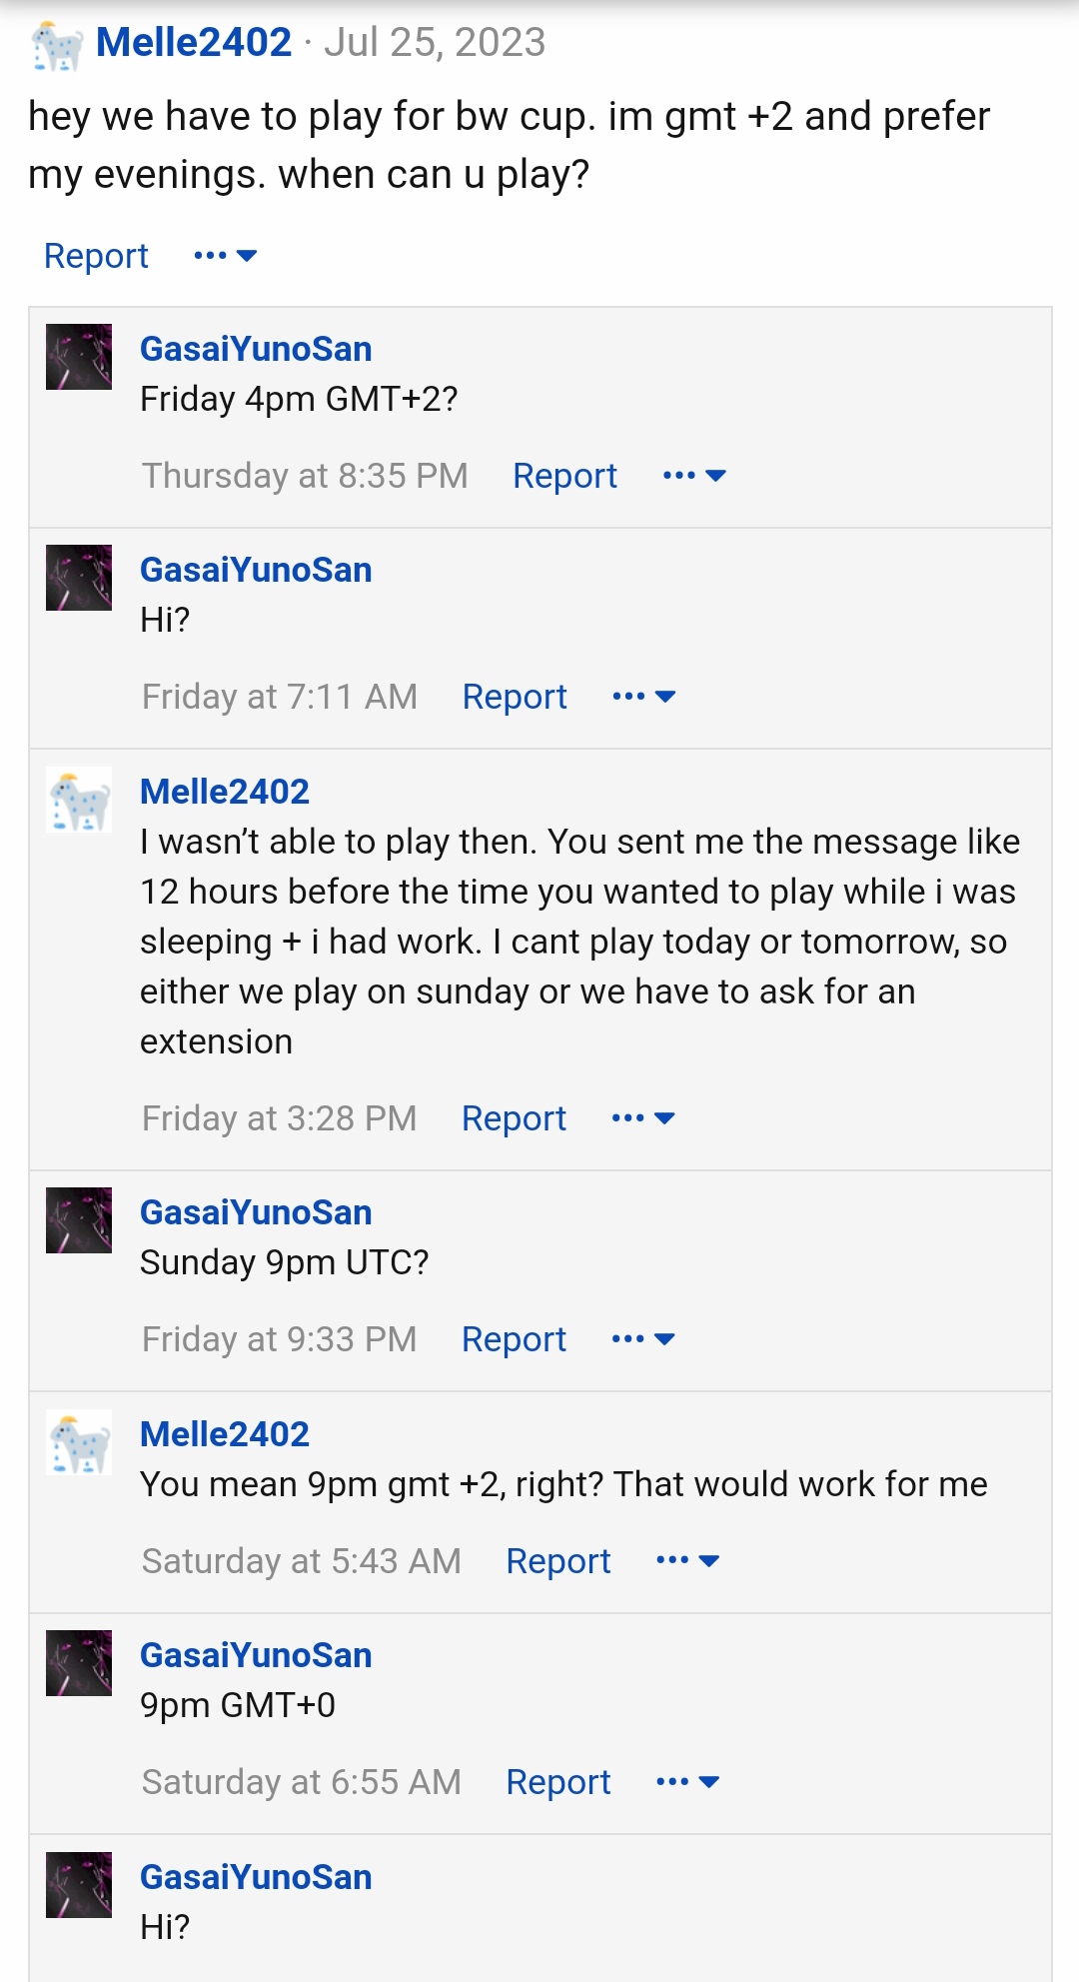This screenshot has height=1982, width=1079.
Task: Click GasaiYunoSan avatar beside the 7:11 AM "Hi?"
Action: pos(79,578)
